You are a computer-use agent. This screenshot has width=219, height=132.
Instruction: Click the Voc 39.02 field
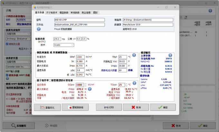[122, 61]
